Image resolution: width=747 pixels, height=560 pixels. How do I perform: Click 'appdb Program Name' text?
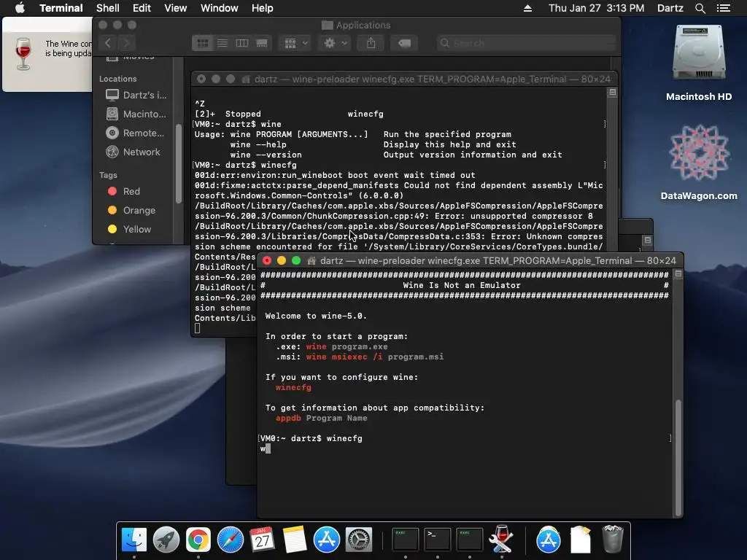click(x=321, y=418)
